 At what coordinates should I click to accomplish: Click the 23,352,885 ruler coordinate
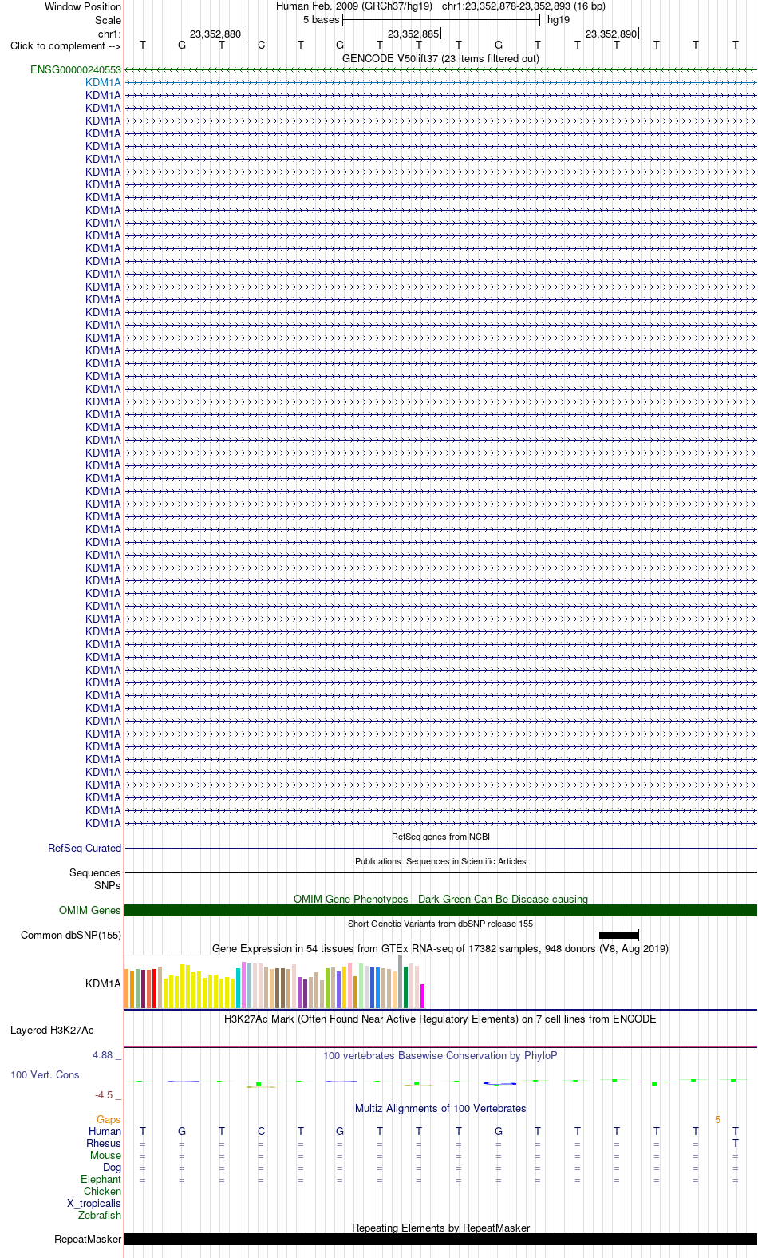413,34
